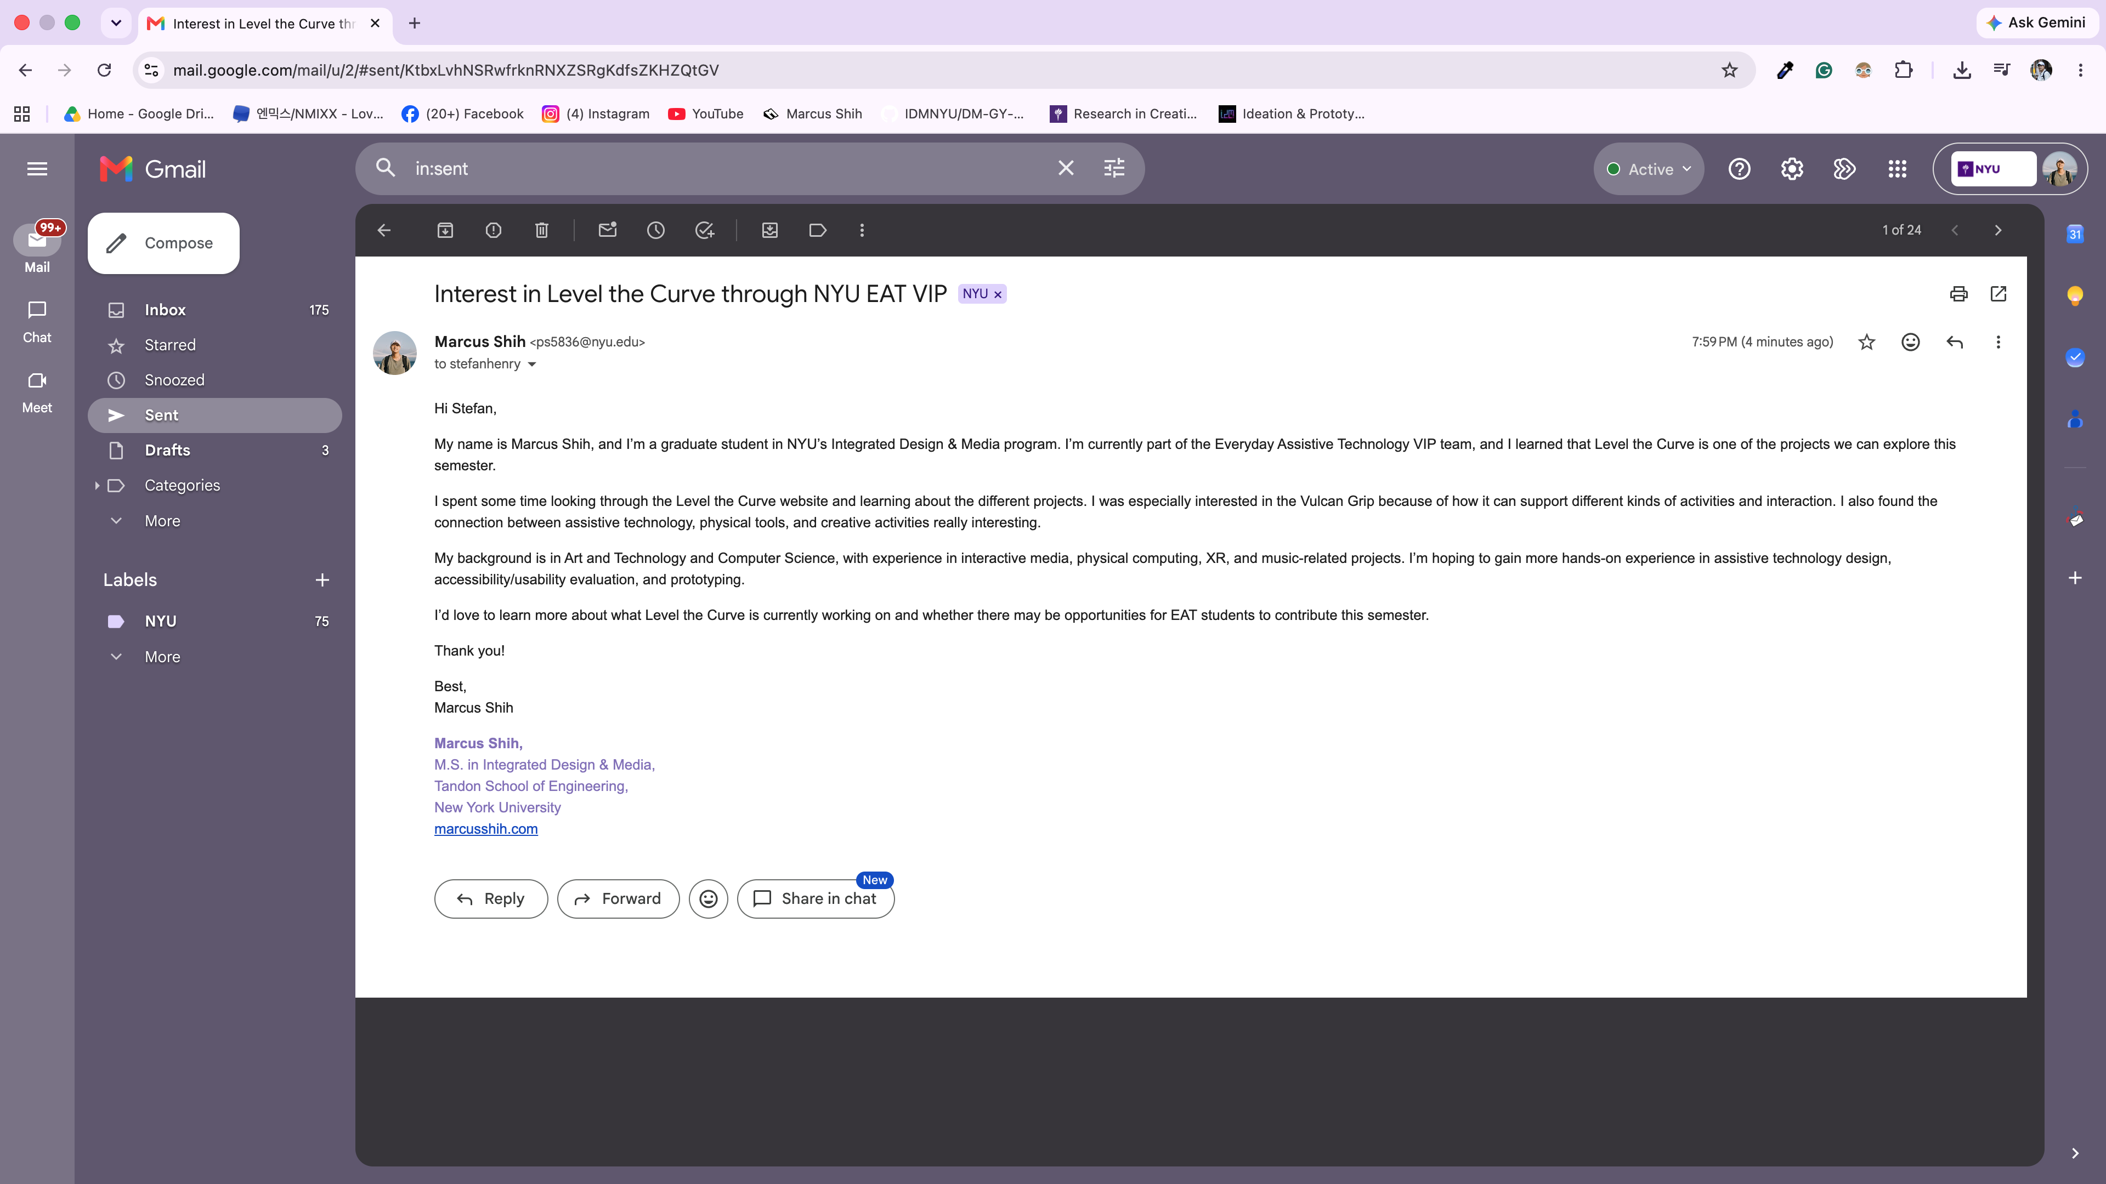Open the Mail section

[37, 249]
